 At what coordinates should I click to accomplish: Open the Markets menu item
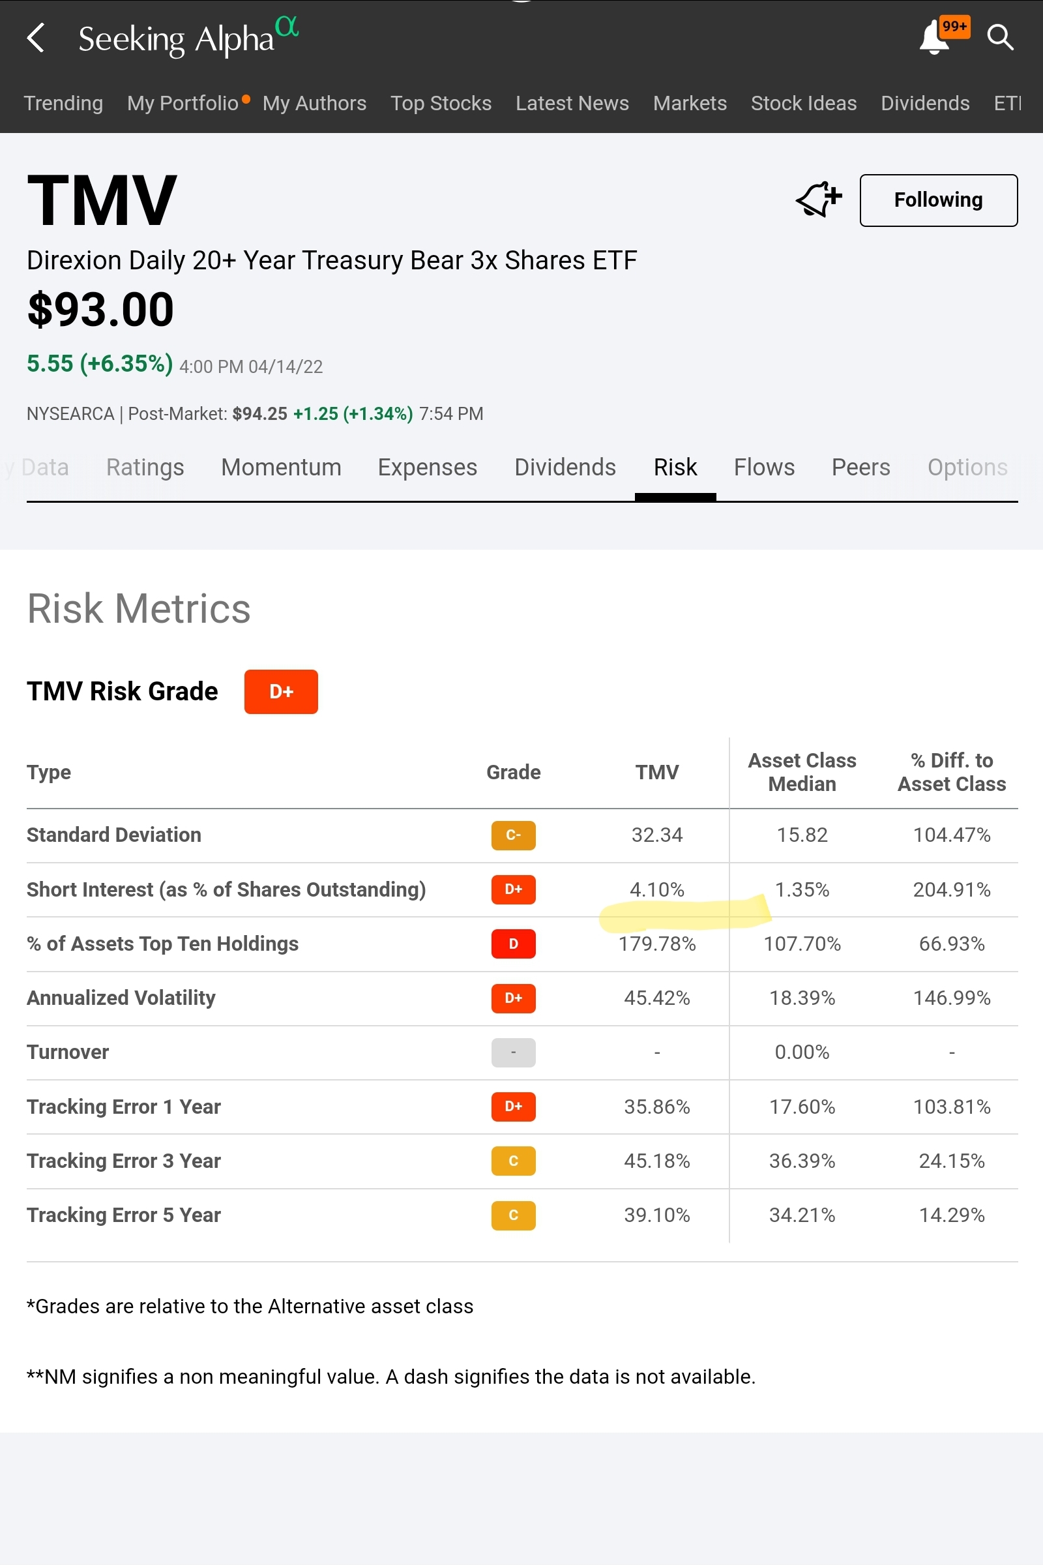pyautogui.click(x=690, y=103)
